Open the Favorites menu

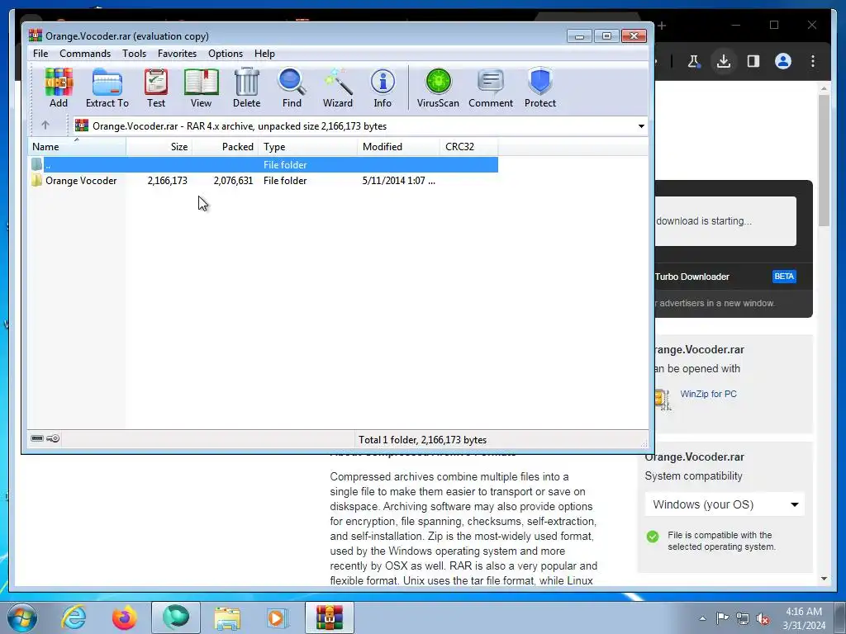177,54
